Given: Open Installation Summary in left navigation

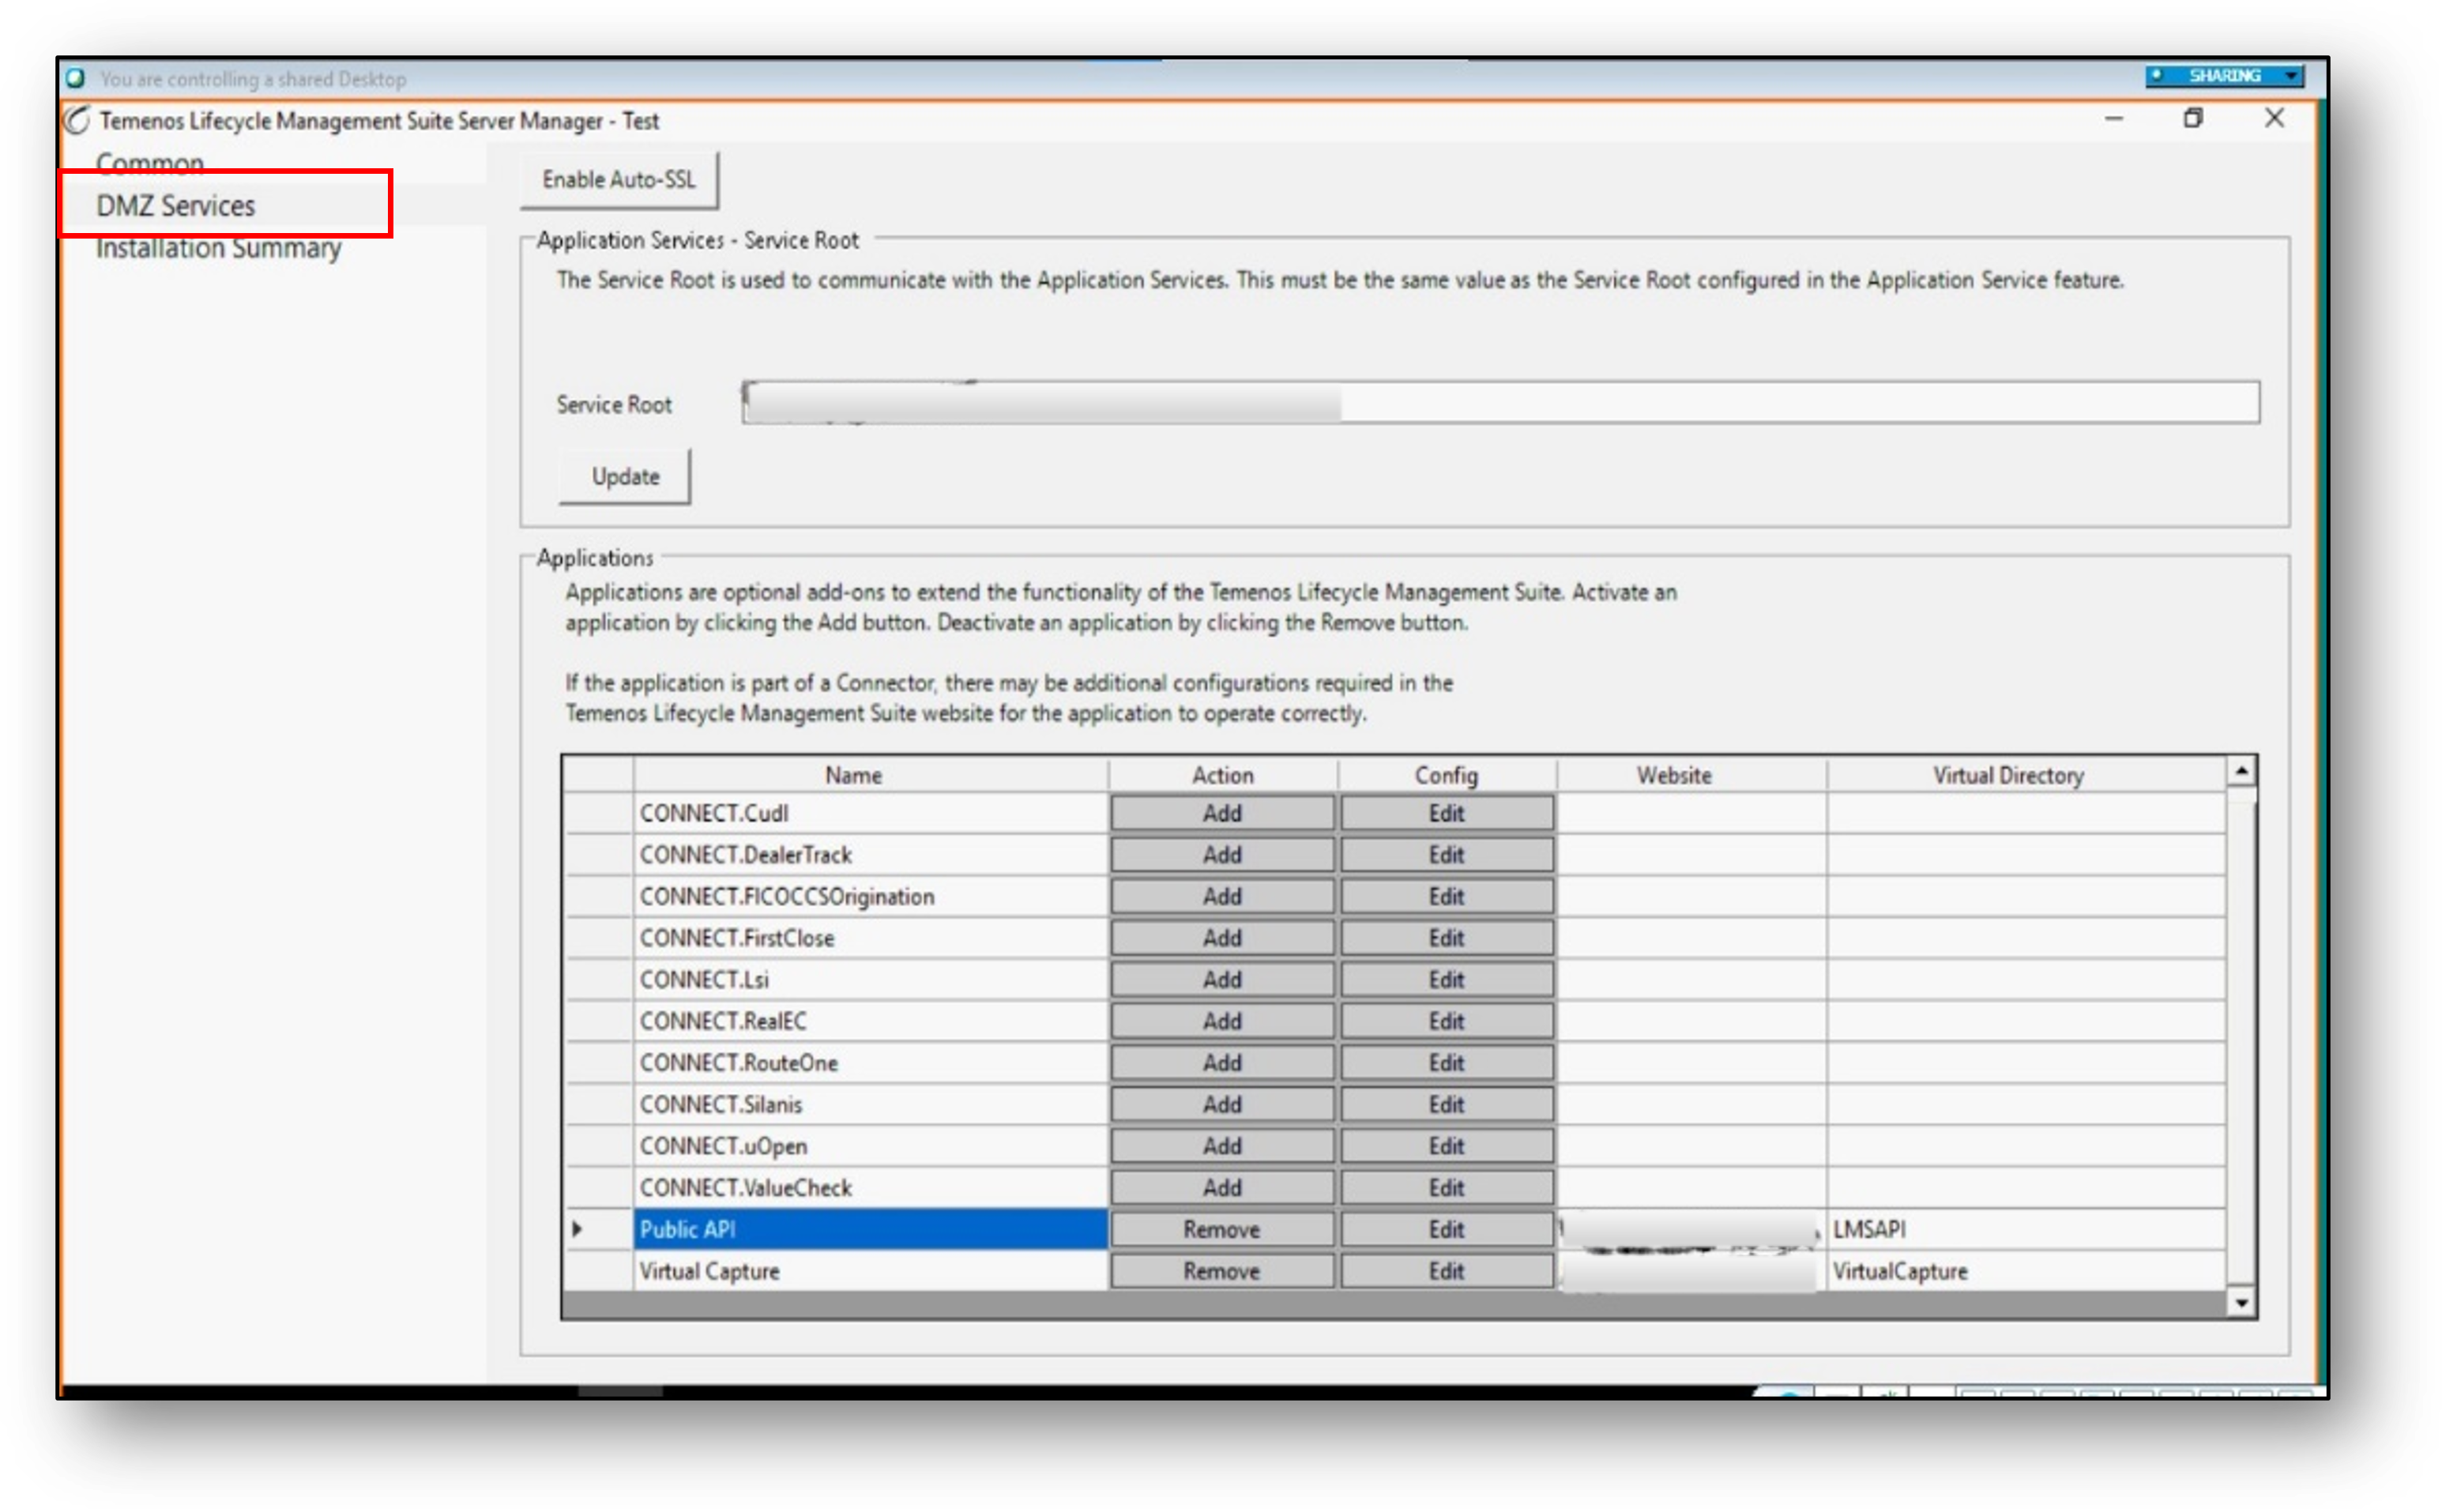Looking at the screenshot, I should point(219,248).
